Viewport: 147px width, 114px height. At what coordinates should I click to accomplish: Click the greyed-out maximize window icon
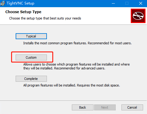click(127, 3)
